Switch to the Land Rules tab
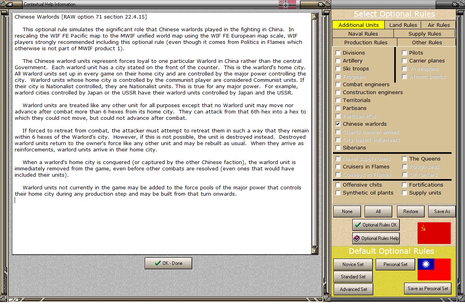465x304 pixels. coord(403,25)
